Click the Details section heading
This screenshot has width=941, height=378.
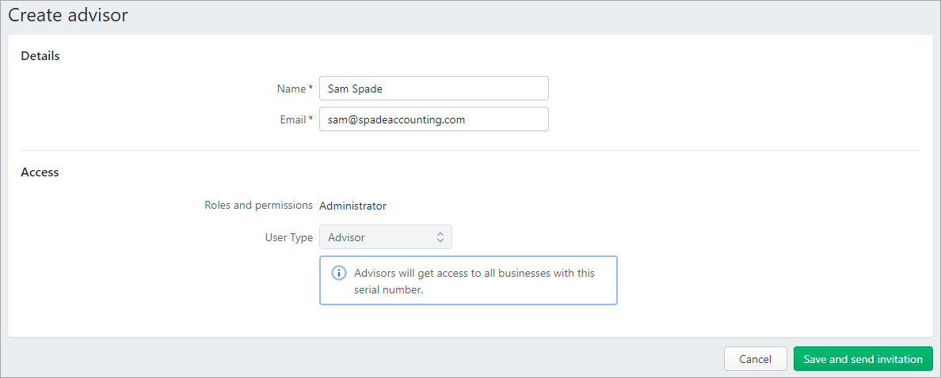coord(40,55)
